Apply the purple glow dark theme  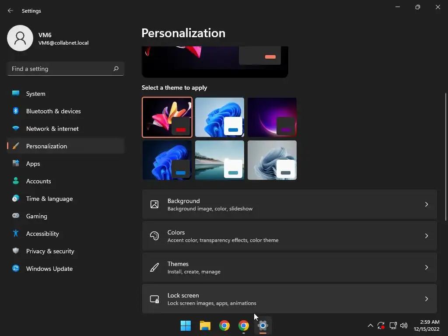click(272, 117)
